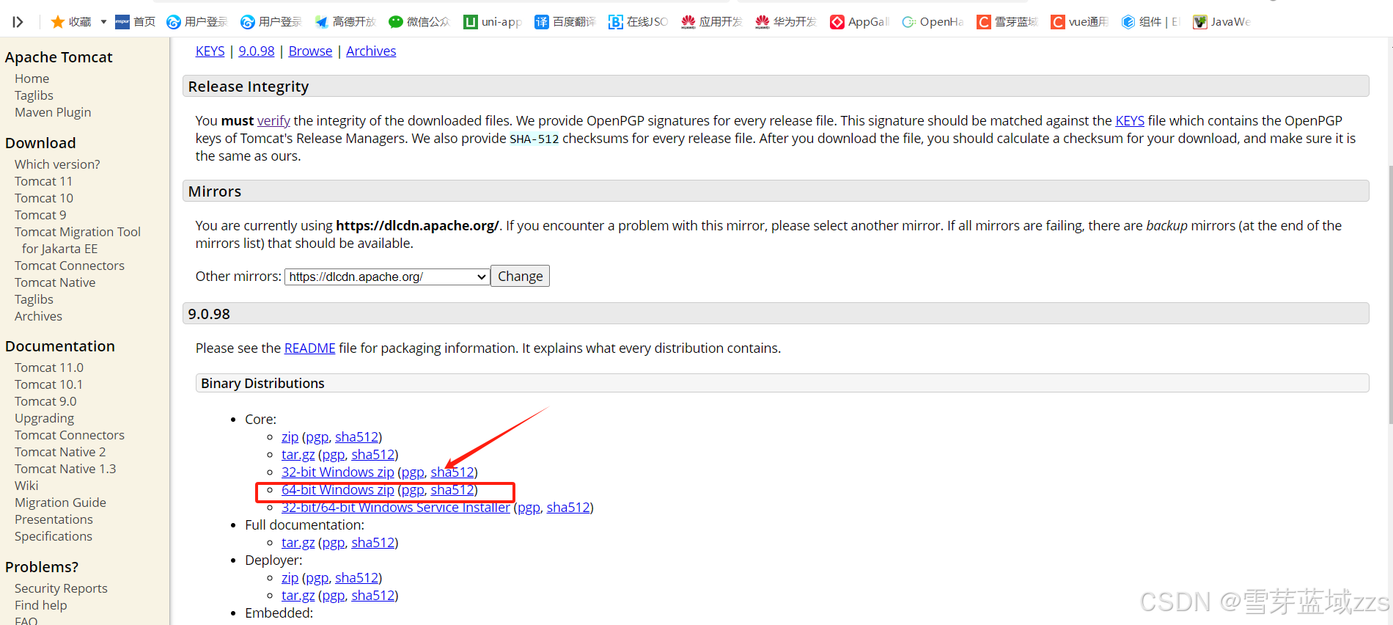Open Maven Plugin in the sidebar
The height and width of the screenshot is (625, 1393).
[53, 112]
